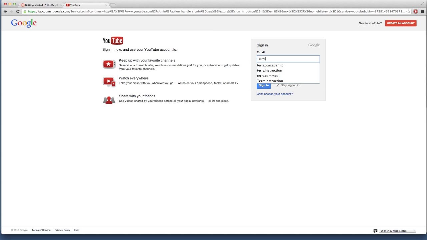Reload the page with refresh icon
The height and width of the screenshot is (240, 427).
pos(18,11)
